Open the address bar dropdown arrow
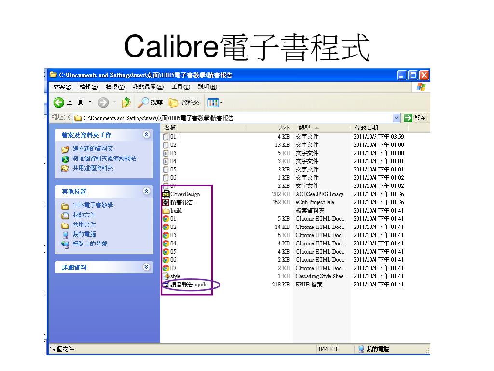This screenshot has width=494, height=371. click(x=397, y=118)
